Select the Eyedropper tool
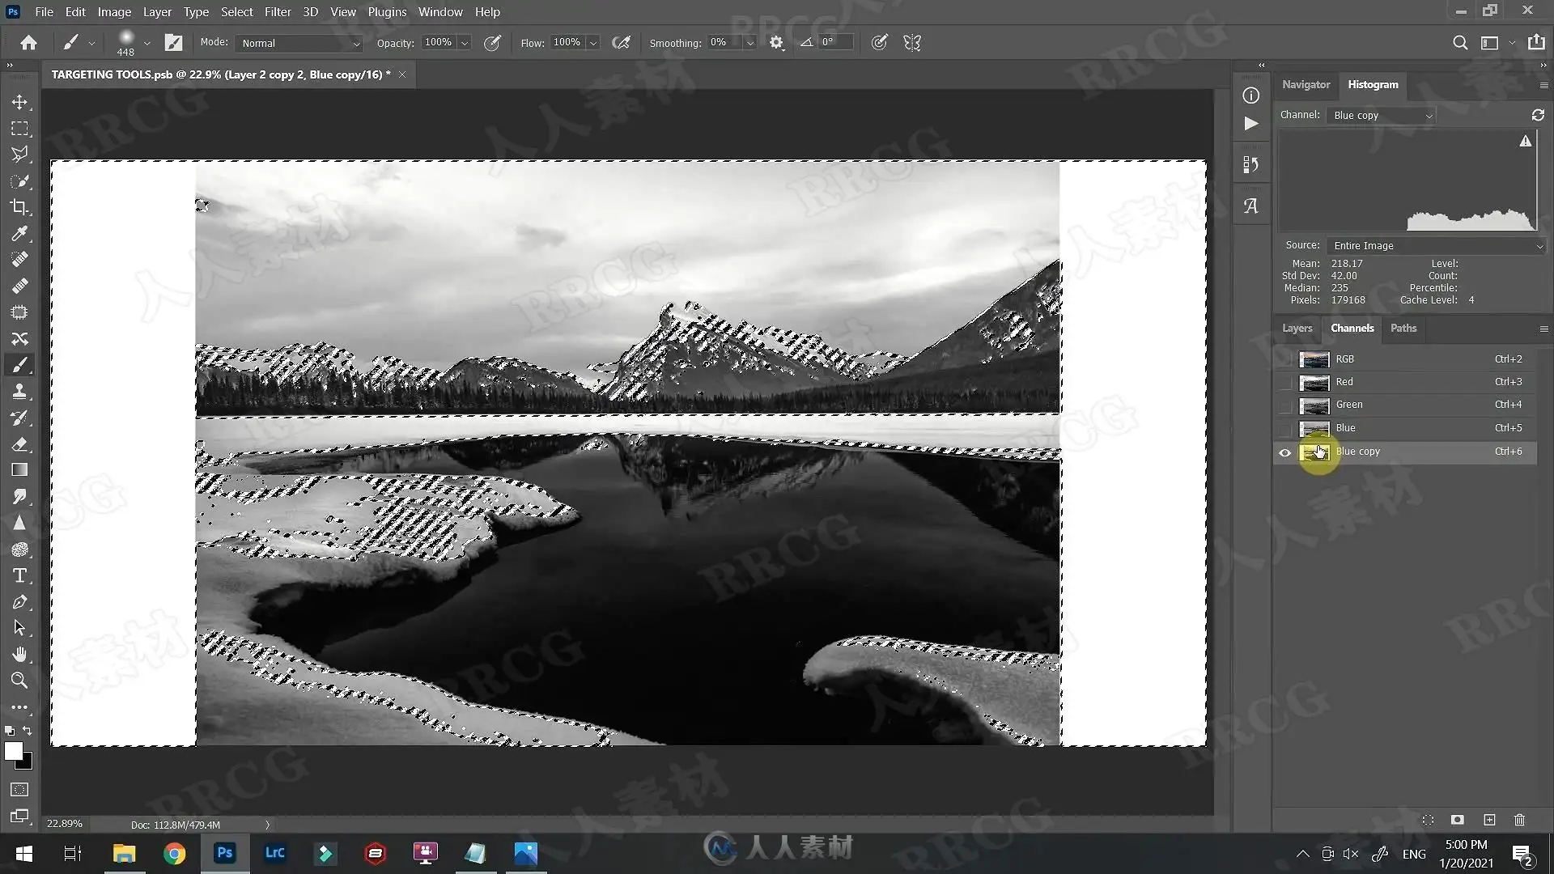Screen dimensions: 1554x874 coord(19,234)
